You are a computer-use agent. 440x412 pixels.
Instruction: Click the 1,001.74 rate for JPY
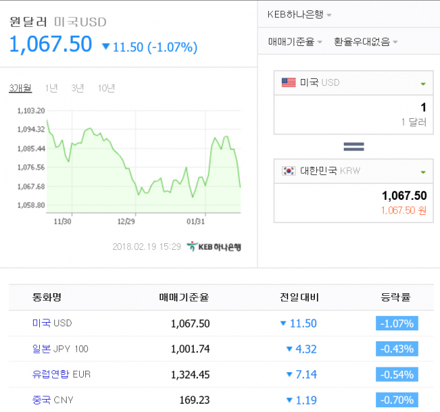tap(190, 350)
